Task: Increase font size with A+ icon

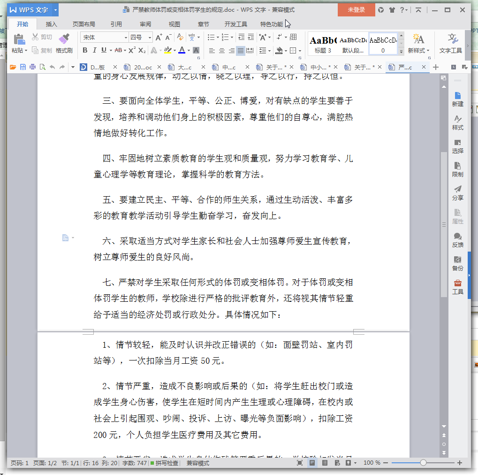Action: 159,37
